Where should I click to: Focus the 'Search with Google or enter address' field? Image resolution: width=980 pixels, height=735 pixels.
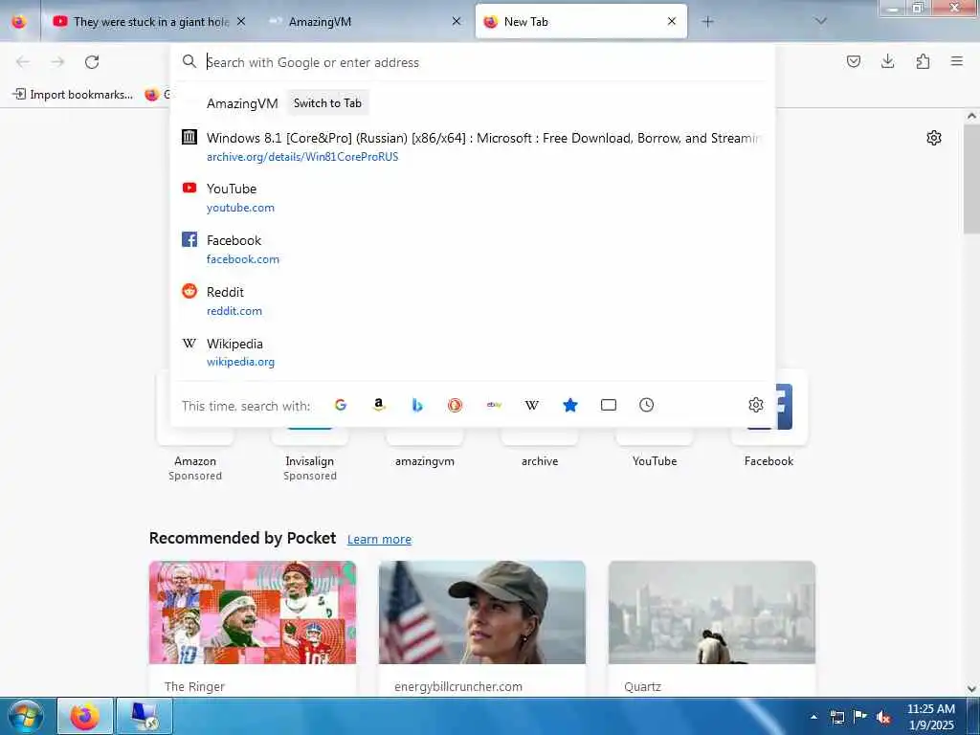[x=473, y=62]
